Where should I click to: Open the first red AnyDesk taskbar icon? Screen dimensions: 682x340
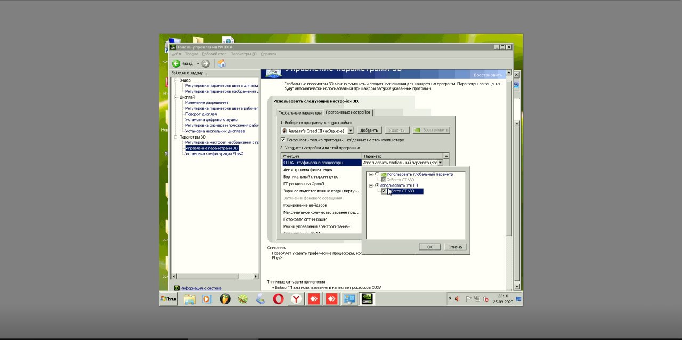pos(314,299)
